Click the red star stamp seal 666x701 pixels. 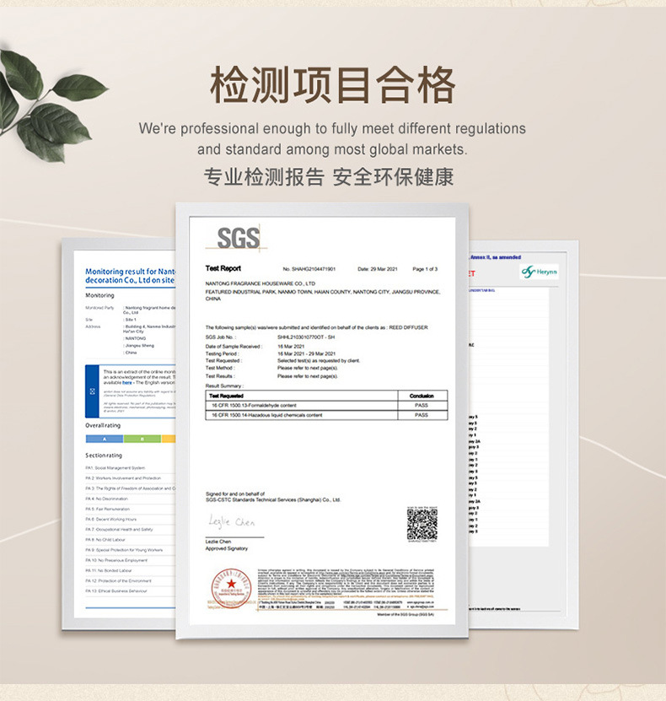point(231,588)
